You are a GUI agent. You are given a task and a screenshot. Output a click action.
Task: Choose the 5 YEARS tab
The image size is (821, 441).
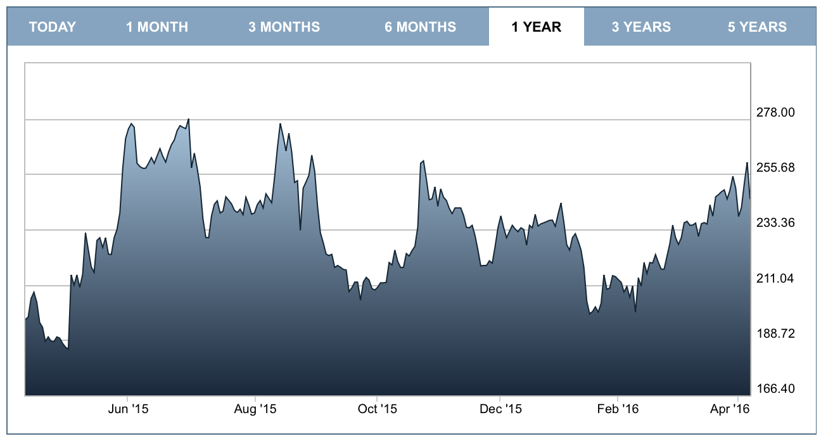pyautogui.click(x=757, y=27)
